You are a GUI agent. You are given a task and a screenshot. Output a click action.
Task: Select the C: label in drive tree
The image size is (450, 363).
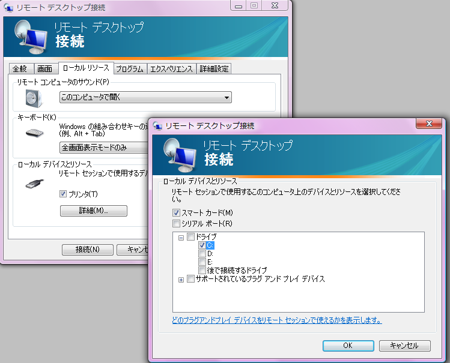point(210,245)
